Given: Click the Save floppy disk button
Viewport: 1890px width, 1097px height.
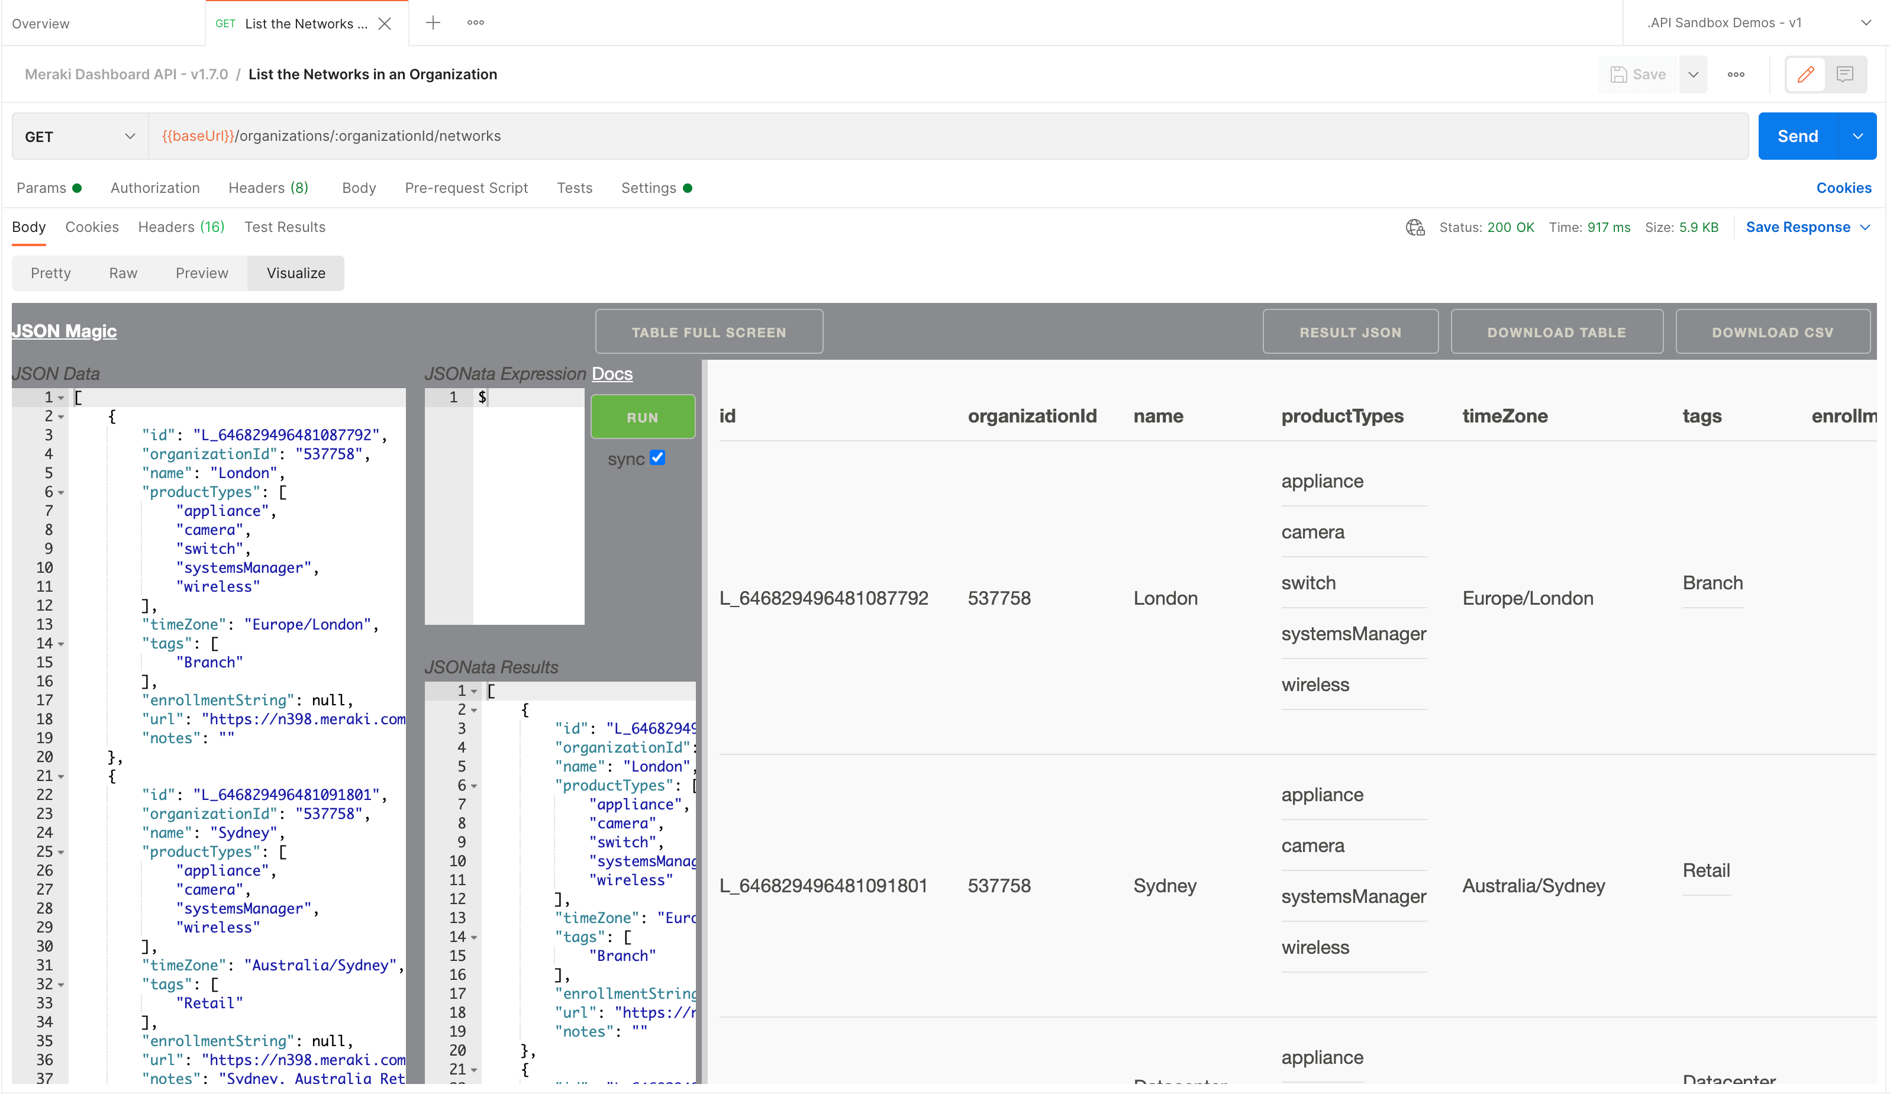Looking at the screenshot, I should (x=1639, y=74).
